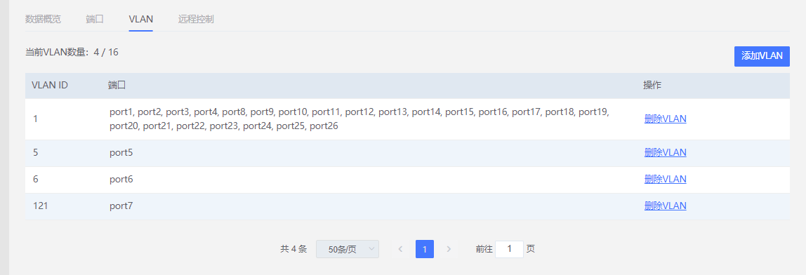The image size is (806, 275).
Task: Click the 添加VLAN button
Action: click(762, 57)
